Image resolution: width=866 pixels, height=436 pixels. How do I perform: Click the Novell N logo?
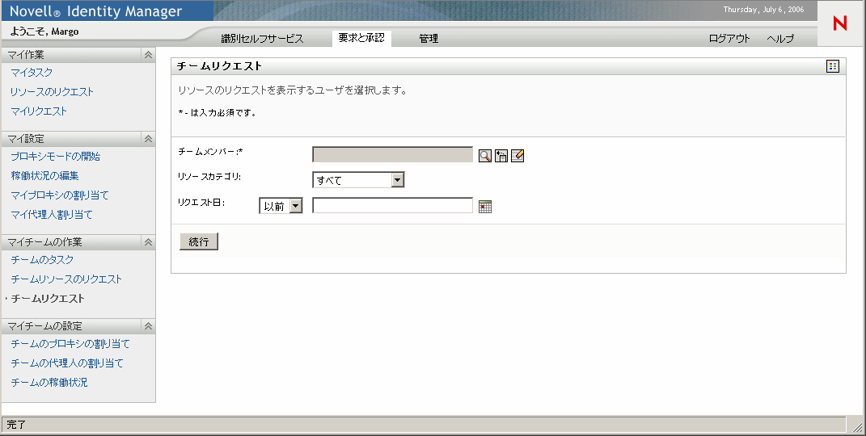click(840, 23)
